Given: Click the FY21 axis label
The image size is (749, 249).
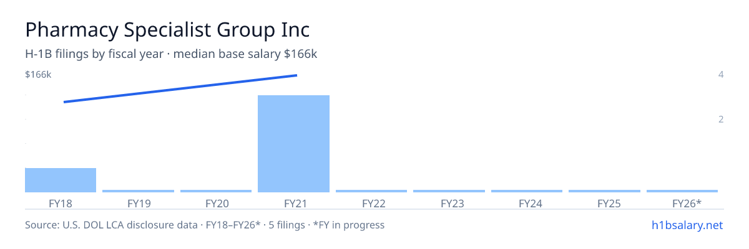Looking at the screenshot, I should coord(293,203).
